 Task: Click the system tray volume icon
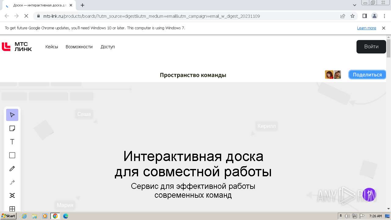click(x=347, y=216)
